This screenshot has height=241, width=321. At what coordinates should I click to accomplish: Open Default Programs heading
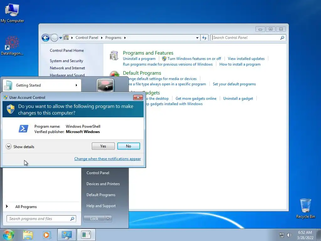142,73
